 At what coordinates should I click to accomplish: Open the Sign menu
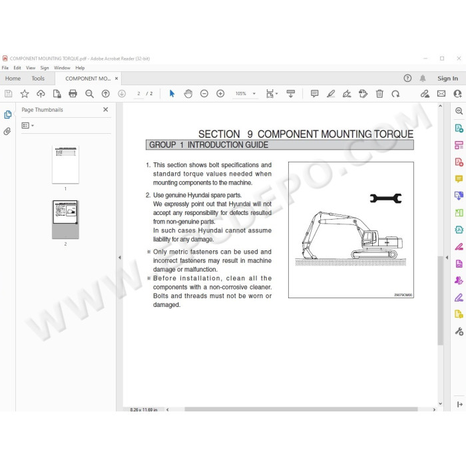45,68
